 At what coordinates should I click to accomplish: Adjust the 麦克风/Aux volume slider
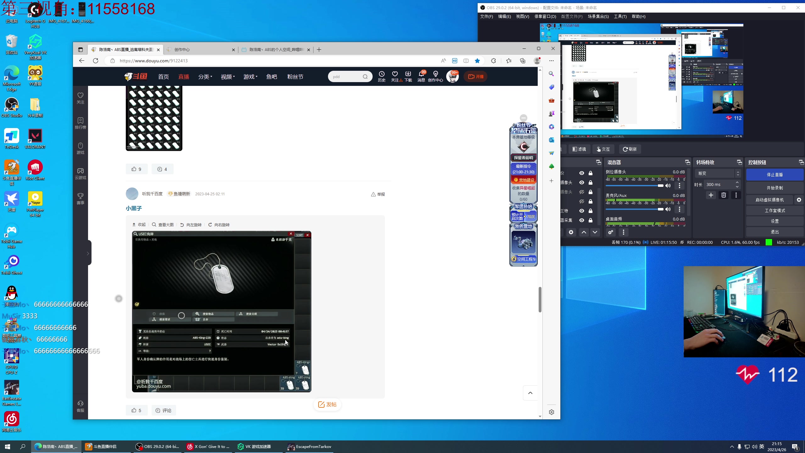[x=634, y=209]
